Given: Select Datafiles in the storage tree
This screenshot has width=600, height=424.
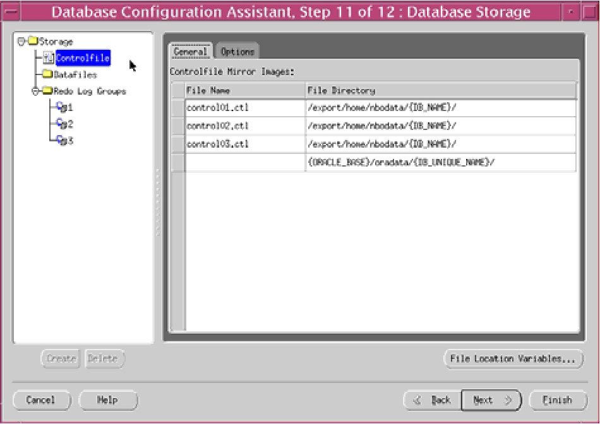Looking at the screenshot, I should [x=75, y=74].
